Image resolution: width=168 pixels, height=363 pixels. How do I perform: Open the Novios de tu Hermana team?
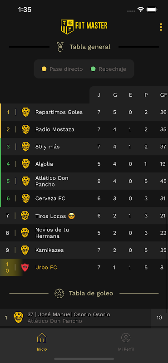click(x=84, y=233)
